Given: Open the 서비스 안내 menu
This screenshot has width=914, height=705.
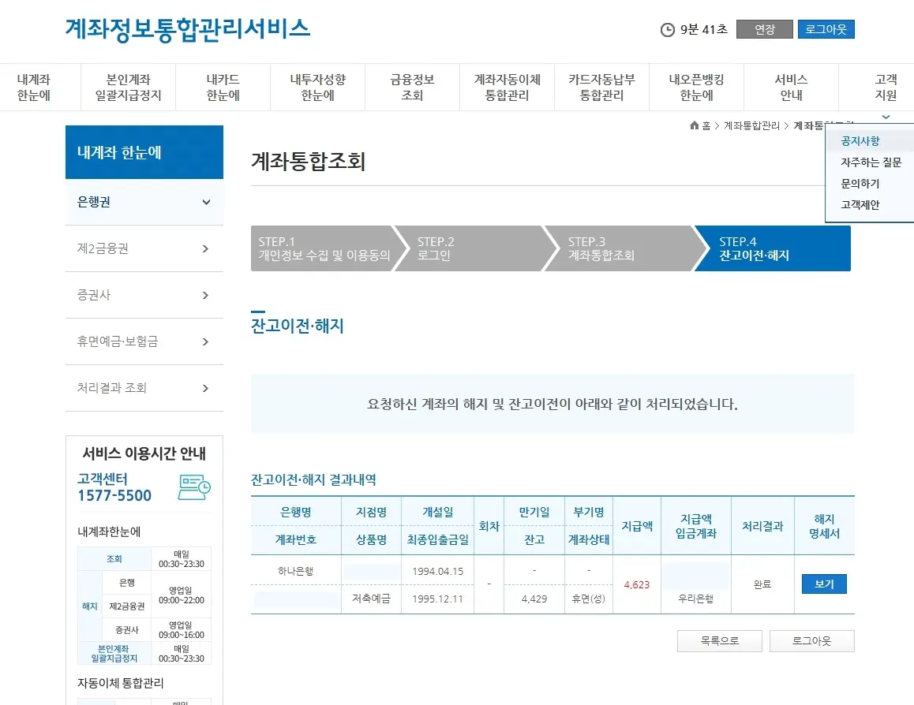Looking at the screenshot, I should click(x=791, y=88).
